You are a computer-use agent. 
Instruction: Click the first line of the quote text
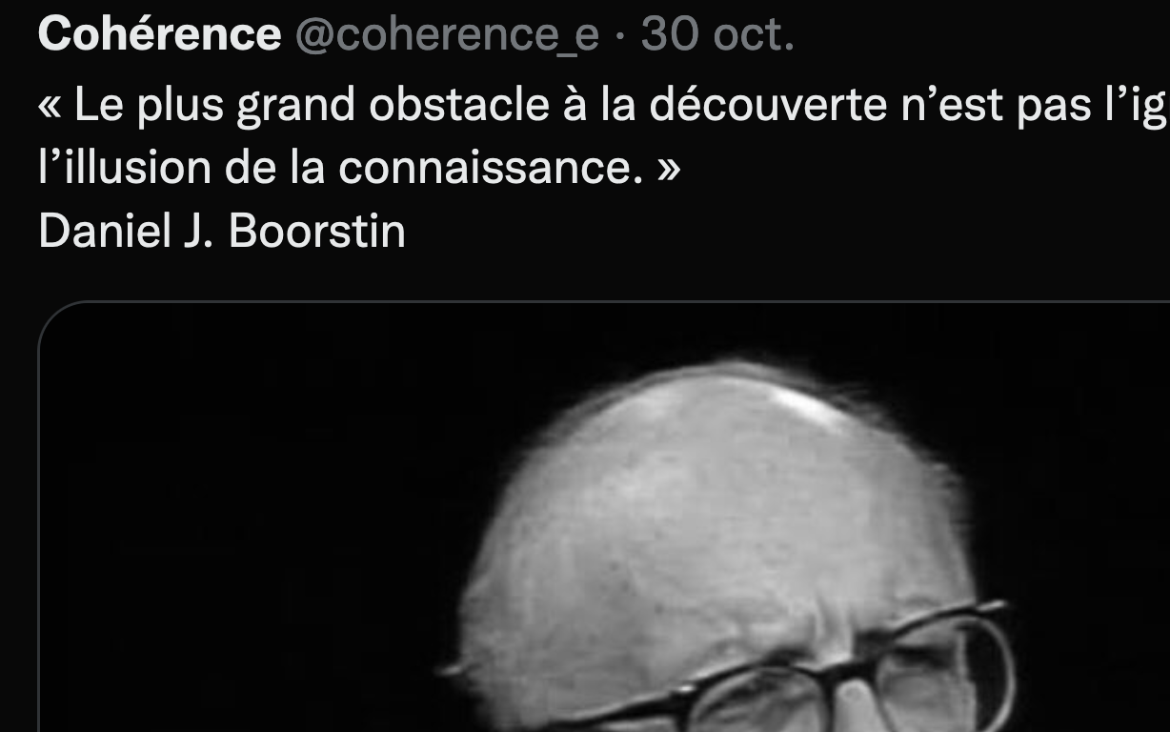604,107
